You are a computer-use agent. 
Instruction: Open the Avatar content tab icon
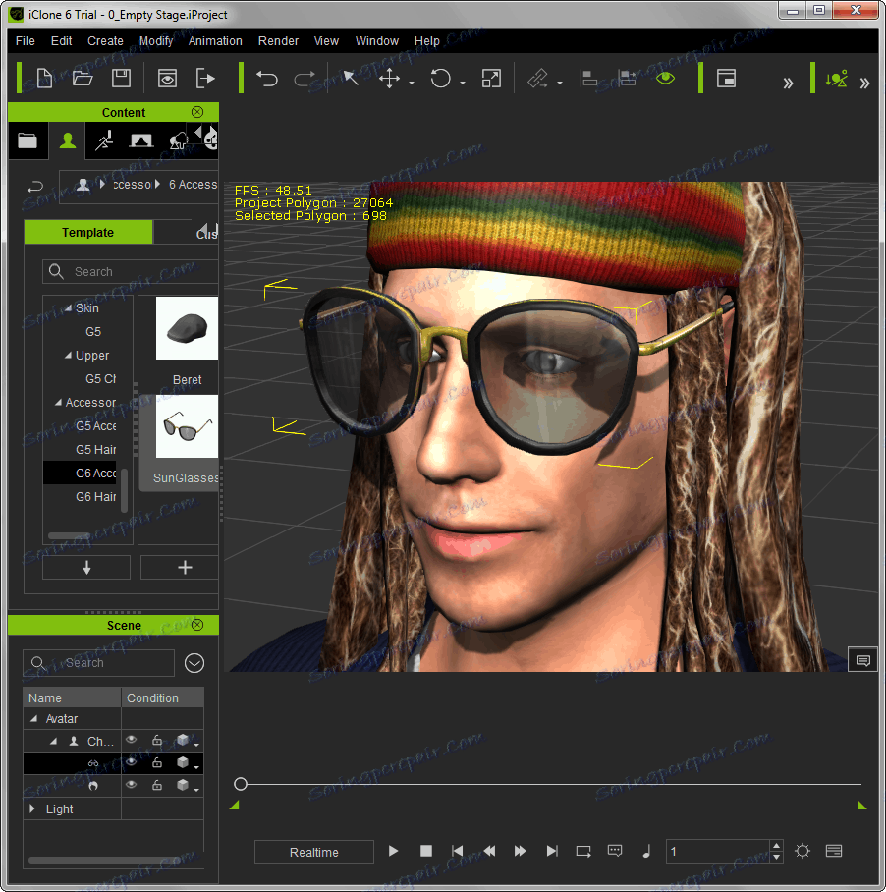click(x=67, y=141)
